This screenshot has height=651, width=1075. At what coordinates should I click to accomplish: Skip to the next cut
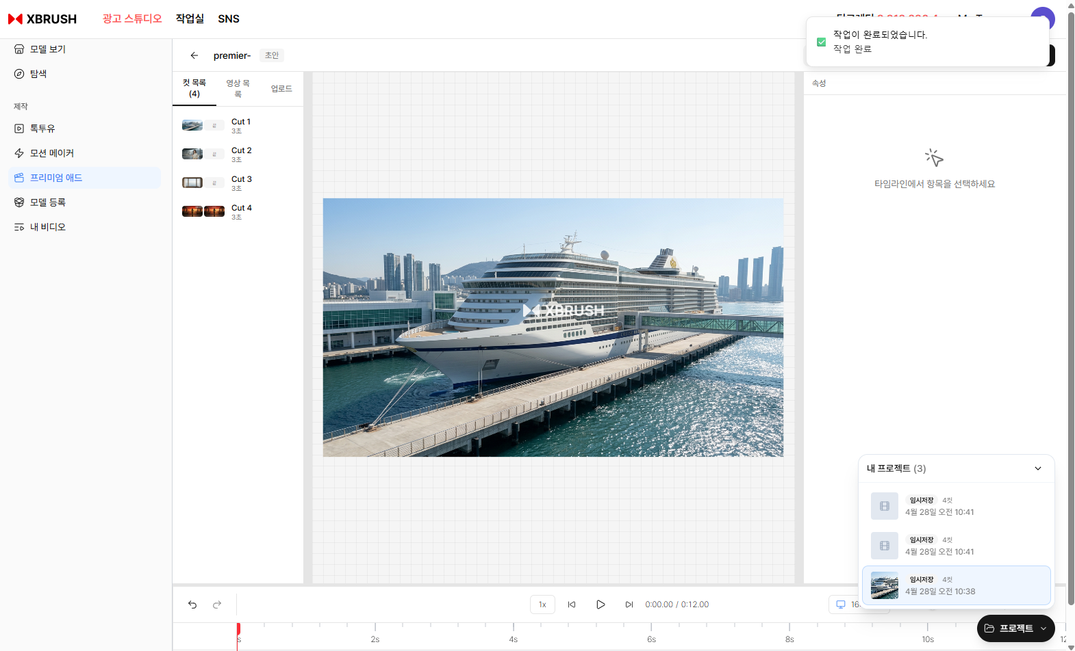pos(629,604)
